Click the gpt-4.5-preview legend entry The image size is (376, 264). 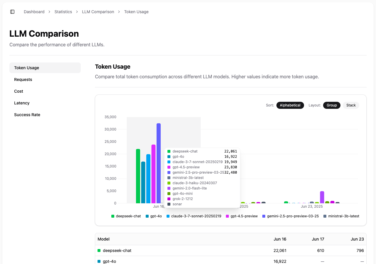point(242,216)
